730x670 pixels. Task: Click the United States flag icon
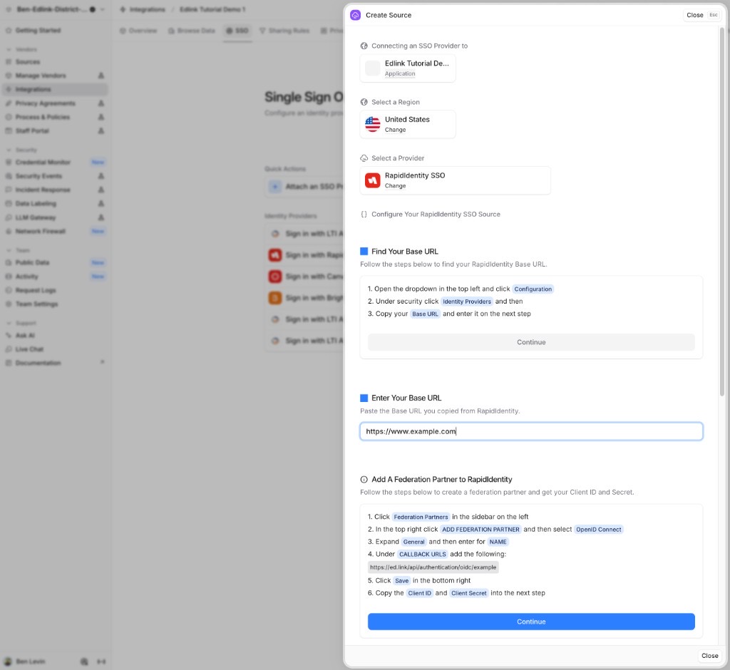(372, 124)
